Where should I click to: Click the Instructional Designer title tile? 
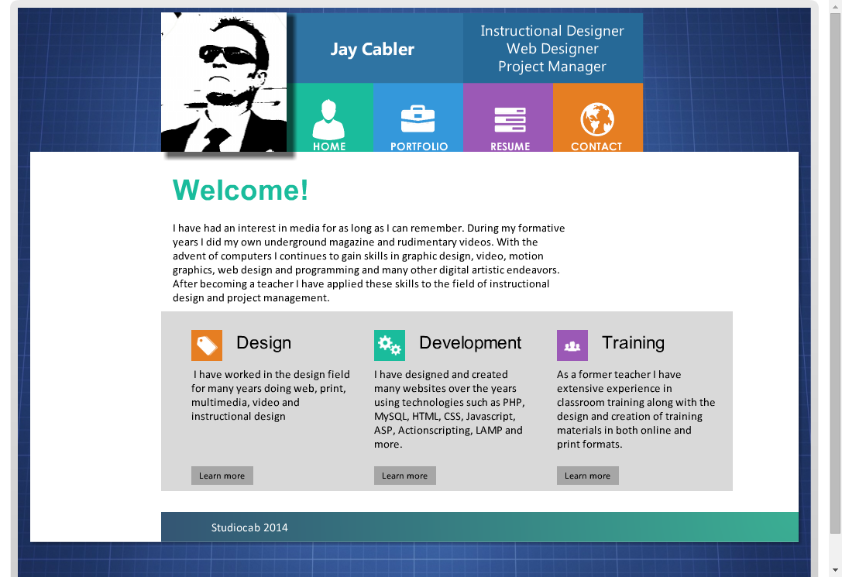pos(552,49)
